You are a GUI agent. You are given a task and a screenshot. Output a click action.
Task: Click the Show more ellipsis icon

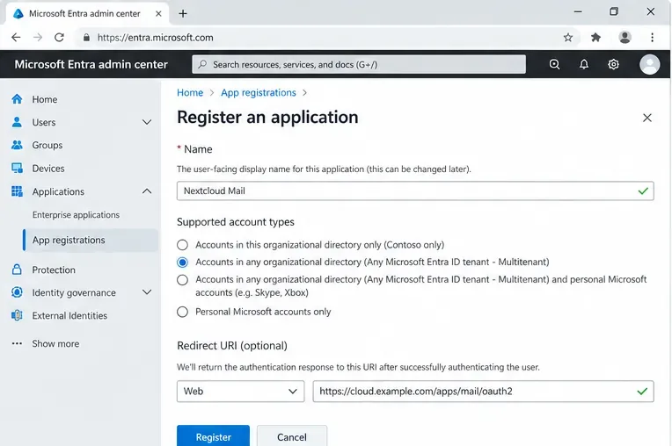pyautogui.click(x=17, y=343)
